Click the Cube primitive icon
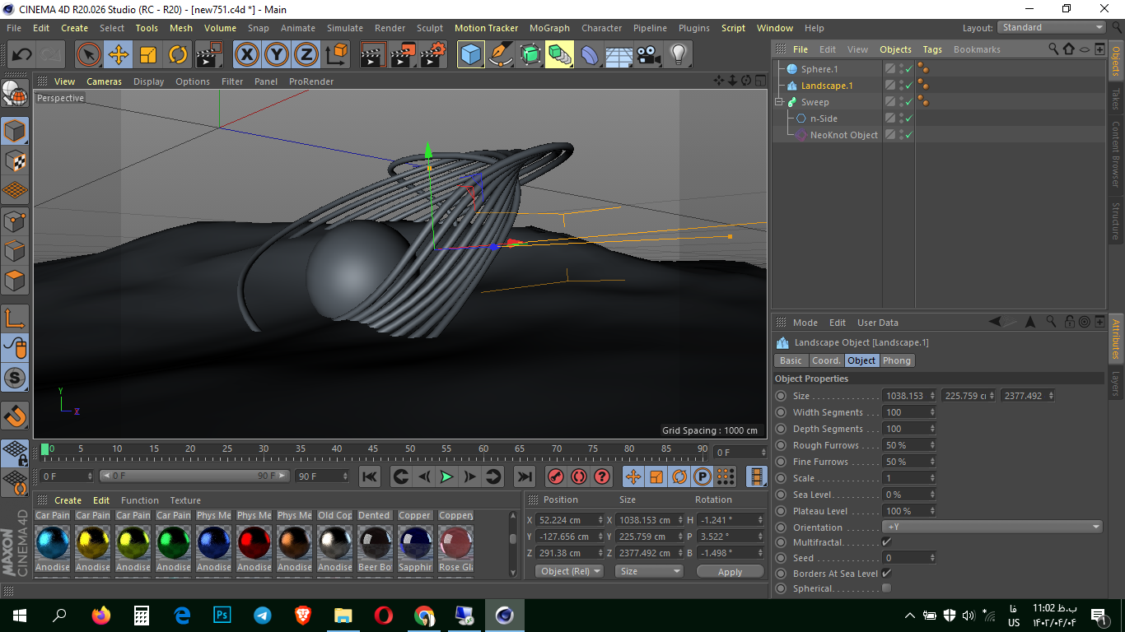This screenshot has height=632, width=1125. pos(470,54)
